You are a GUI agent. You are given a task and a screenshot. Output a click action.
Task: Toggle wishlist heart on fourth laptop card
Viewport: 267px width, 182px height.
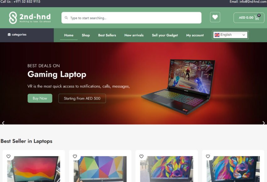[208, 156]
